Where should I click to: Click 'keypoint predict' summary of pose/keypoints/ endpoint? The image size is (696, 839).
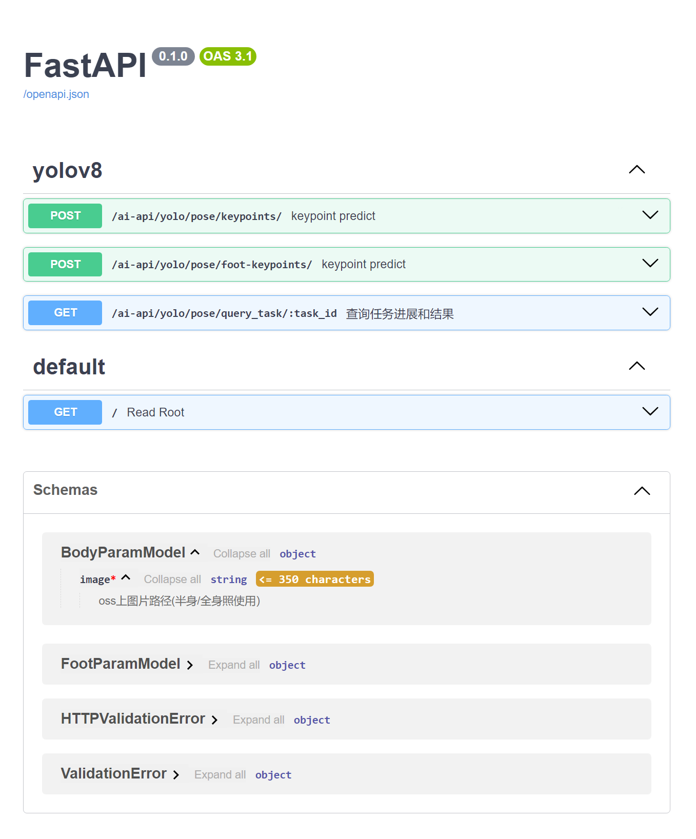click(333, 216)
